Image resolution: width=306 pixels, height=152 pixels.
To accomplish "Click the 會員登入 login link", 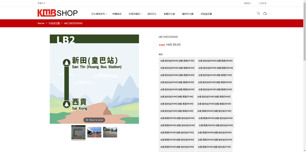I will pos(248,3).
